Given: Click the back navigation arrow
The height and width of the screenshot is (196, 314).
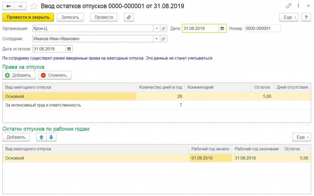Looking at the screenshot, I should coord(9,6).
